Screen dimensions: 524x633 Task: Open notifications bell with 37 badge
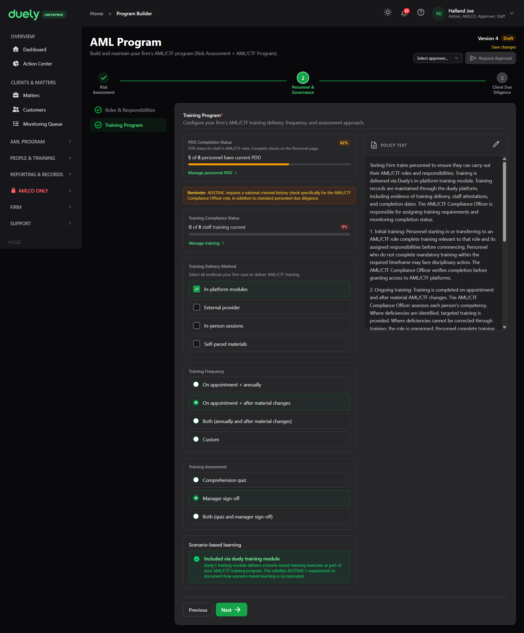404,12
